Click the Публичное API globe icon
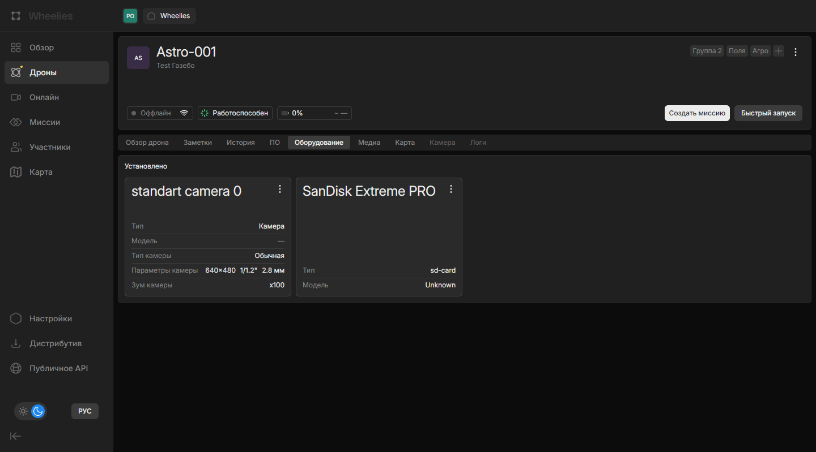This screenshot has height=452, width=816. [16, 368]
